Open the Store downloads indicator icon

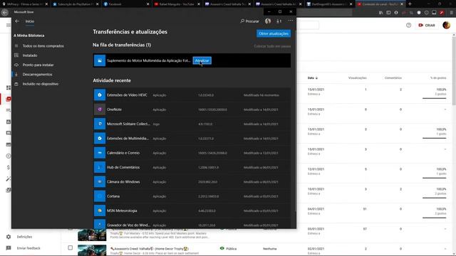click(x=279, y=21)
